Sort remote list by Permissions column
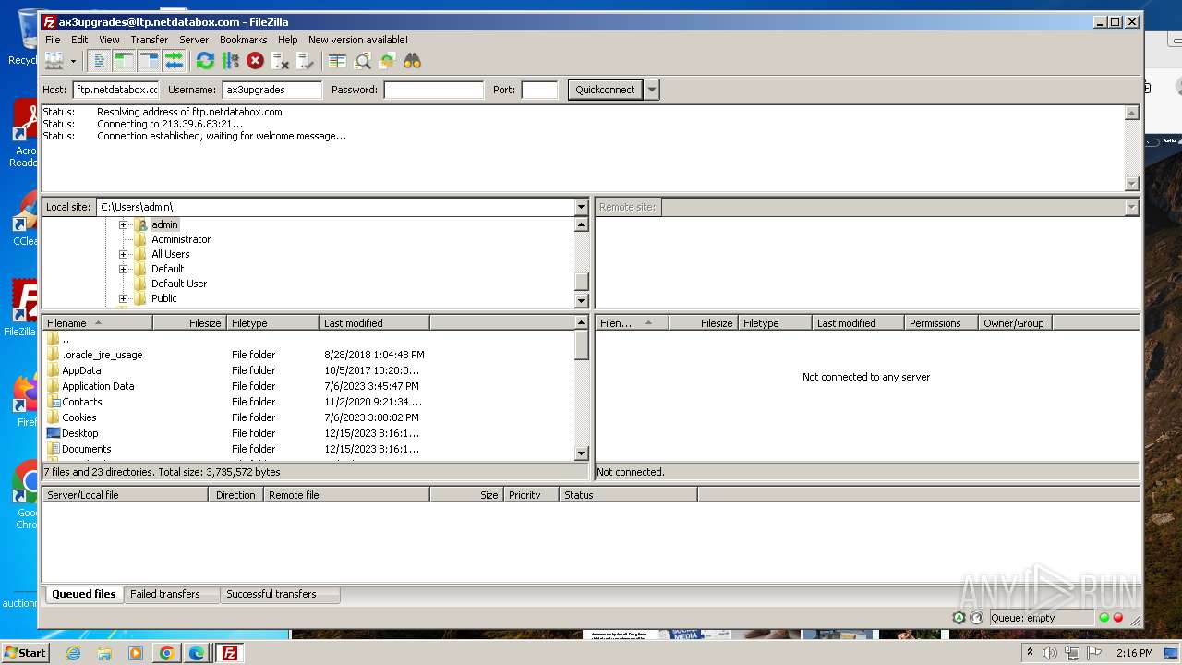This screenshot has height=665, width=1182. pyautogui.click(x=941, y=323)
